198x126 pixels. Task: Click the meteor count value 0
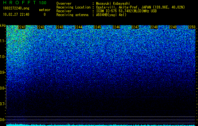click(x=45, y=14)
